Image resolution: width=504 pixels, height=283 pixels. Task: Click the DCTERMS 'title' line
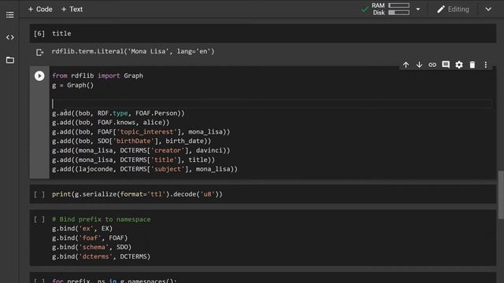pyautogui.click(x=133, y=160)
